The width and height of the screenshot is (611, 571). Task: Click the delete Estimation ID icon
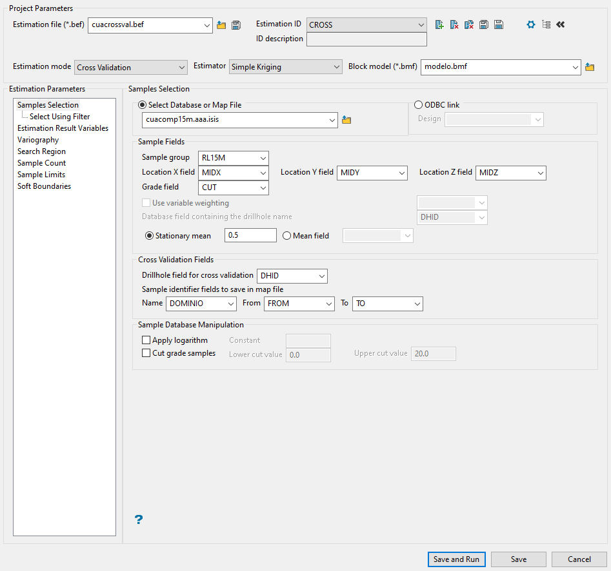[x=454, y=24]
